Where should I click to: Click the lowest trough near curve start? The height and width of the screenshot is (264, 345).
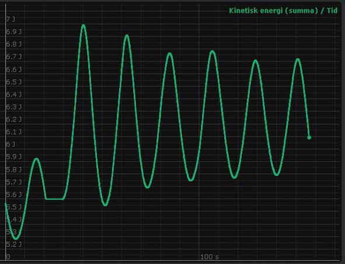pyautogui.click(x=16, y=238)
